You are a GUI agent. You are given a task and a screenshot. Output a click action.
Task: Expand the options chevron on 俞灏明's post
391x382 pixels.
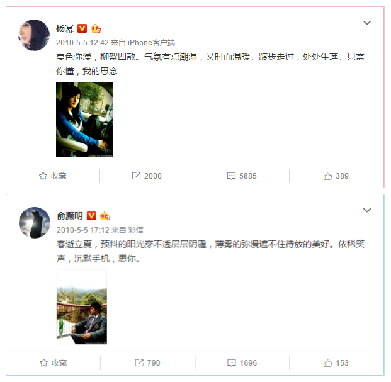click(367, 210)
